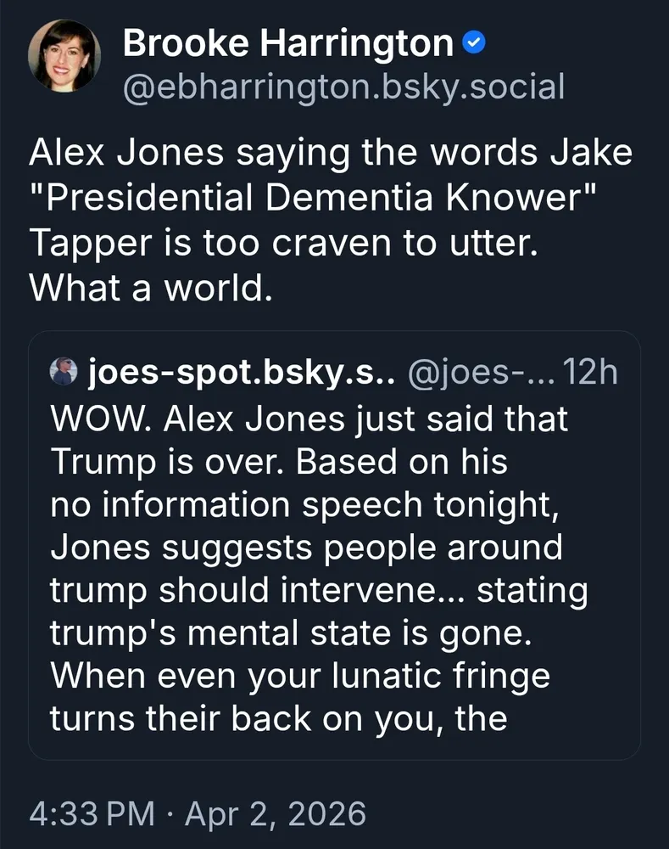This screenshot has width=669, height=849.
Task: Click the 'Tapper is too craven' line
Action: pyautogui.click(x=282, y=243)
